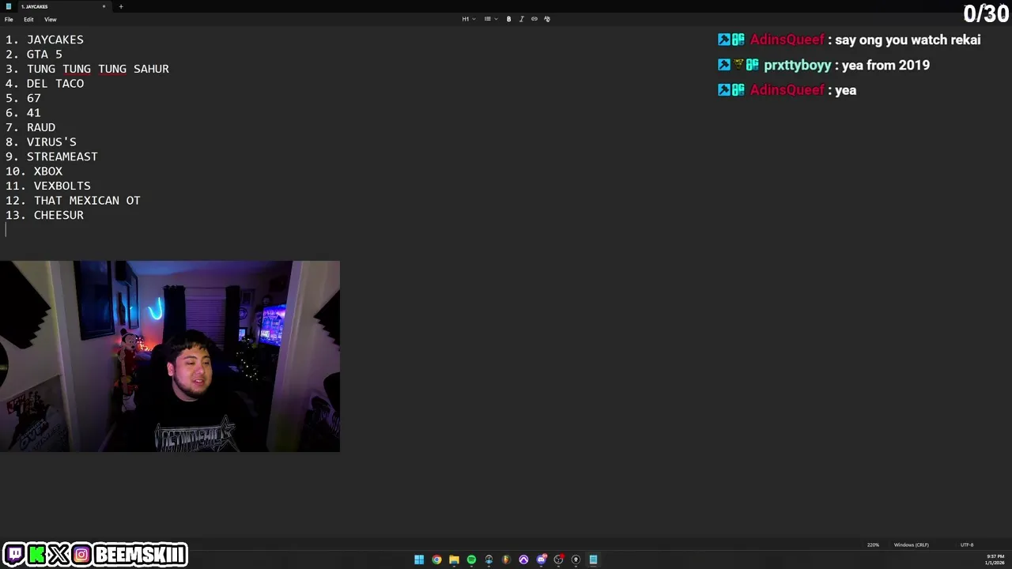Click the line '4. DEL TACO'
Screen dimensions: 1012x569
point(44,83)
